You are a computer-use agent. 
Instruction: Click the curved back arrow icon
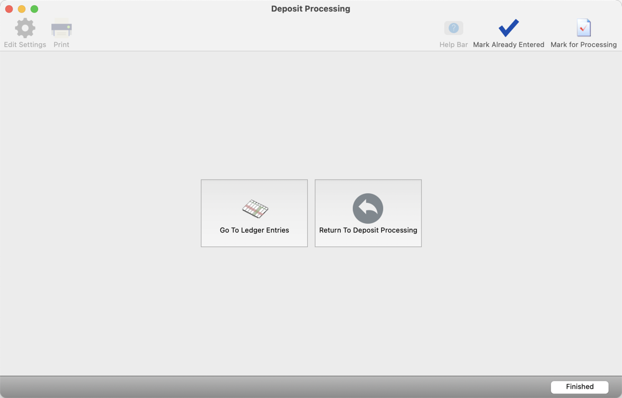(x=368, y=208)
